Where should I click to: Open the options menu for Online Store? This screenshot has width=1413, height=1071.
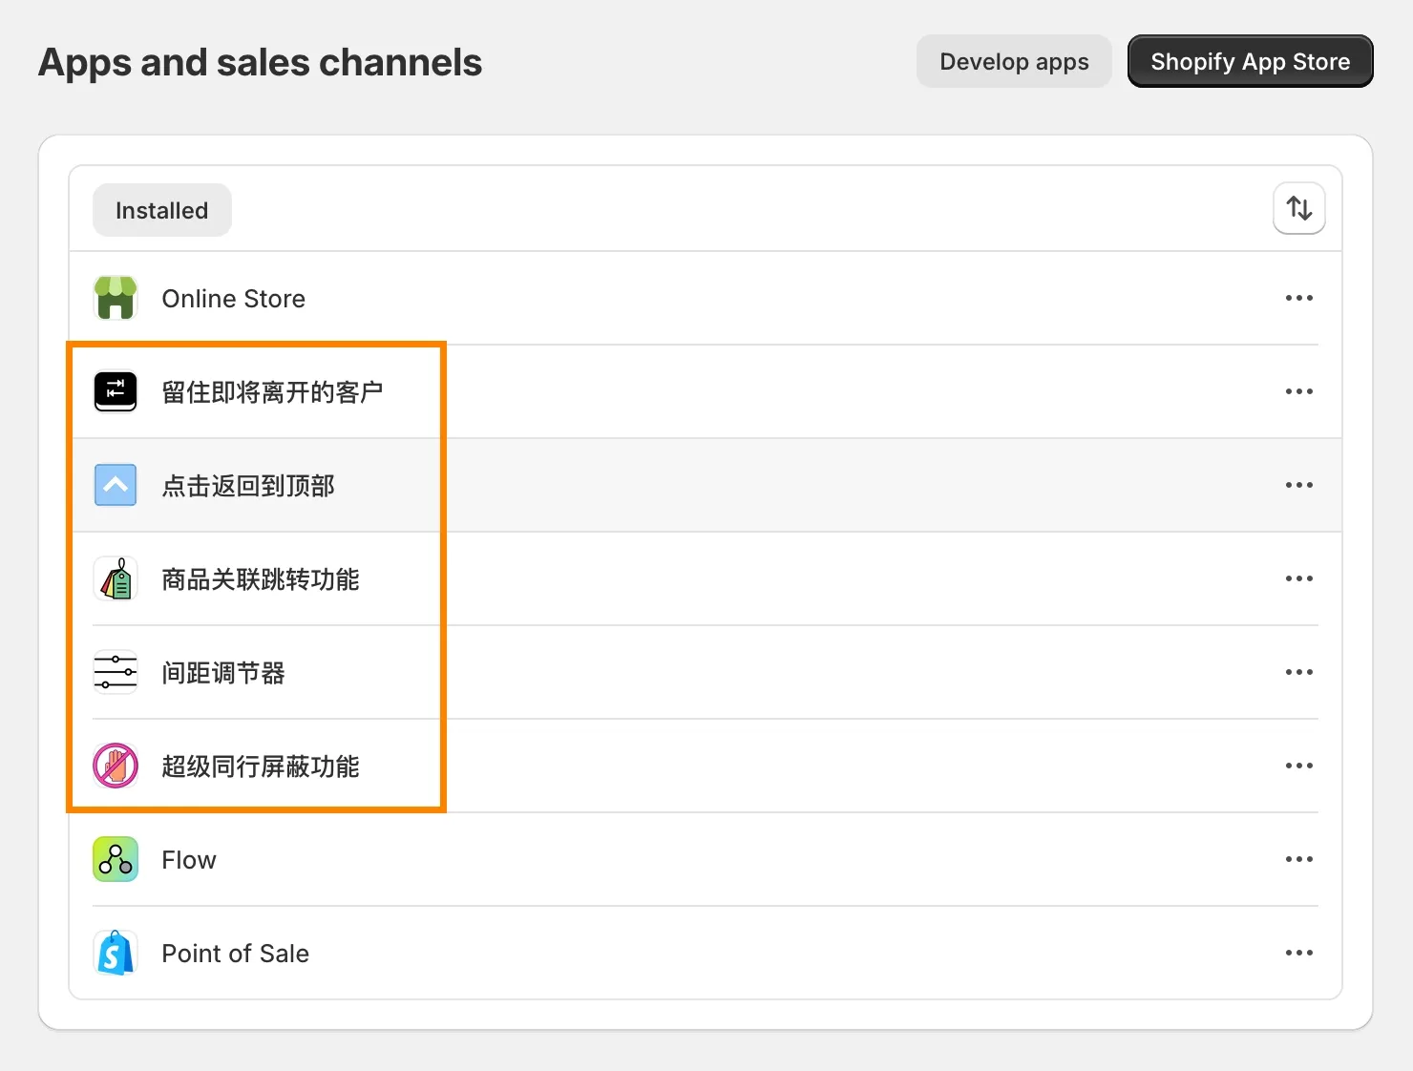(1298, 298)
